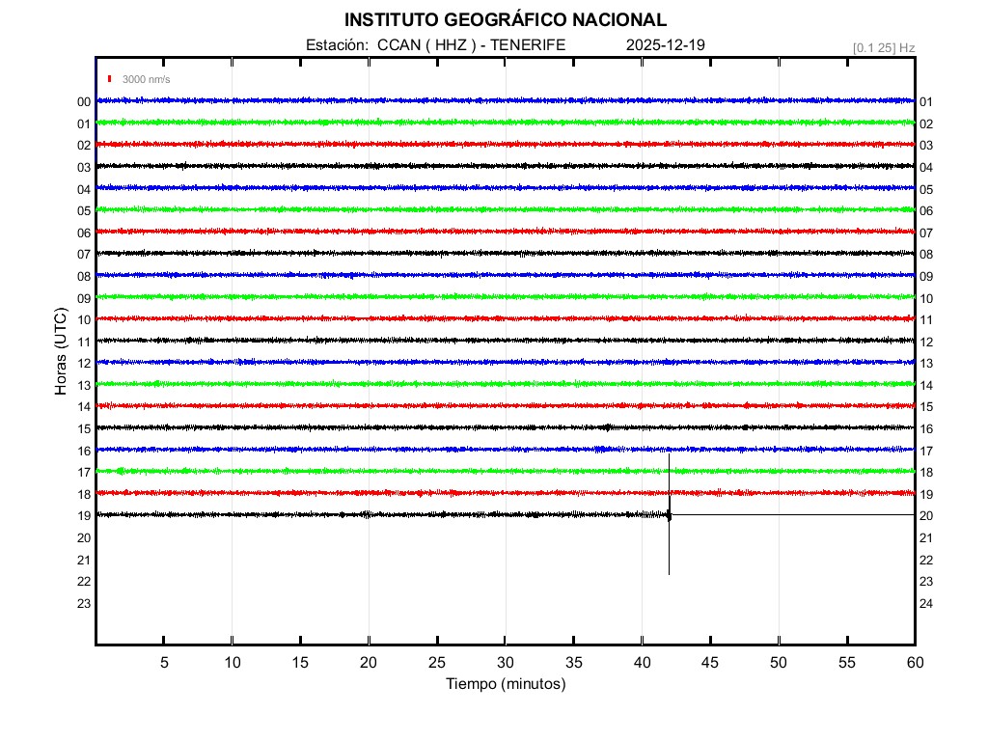
Task: Click the 10 minute tick label on the time axis
Action: coord(233,662)
